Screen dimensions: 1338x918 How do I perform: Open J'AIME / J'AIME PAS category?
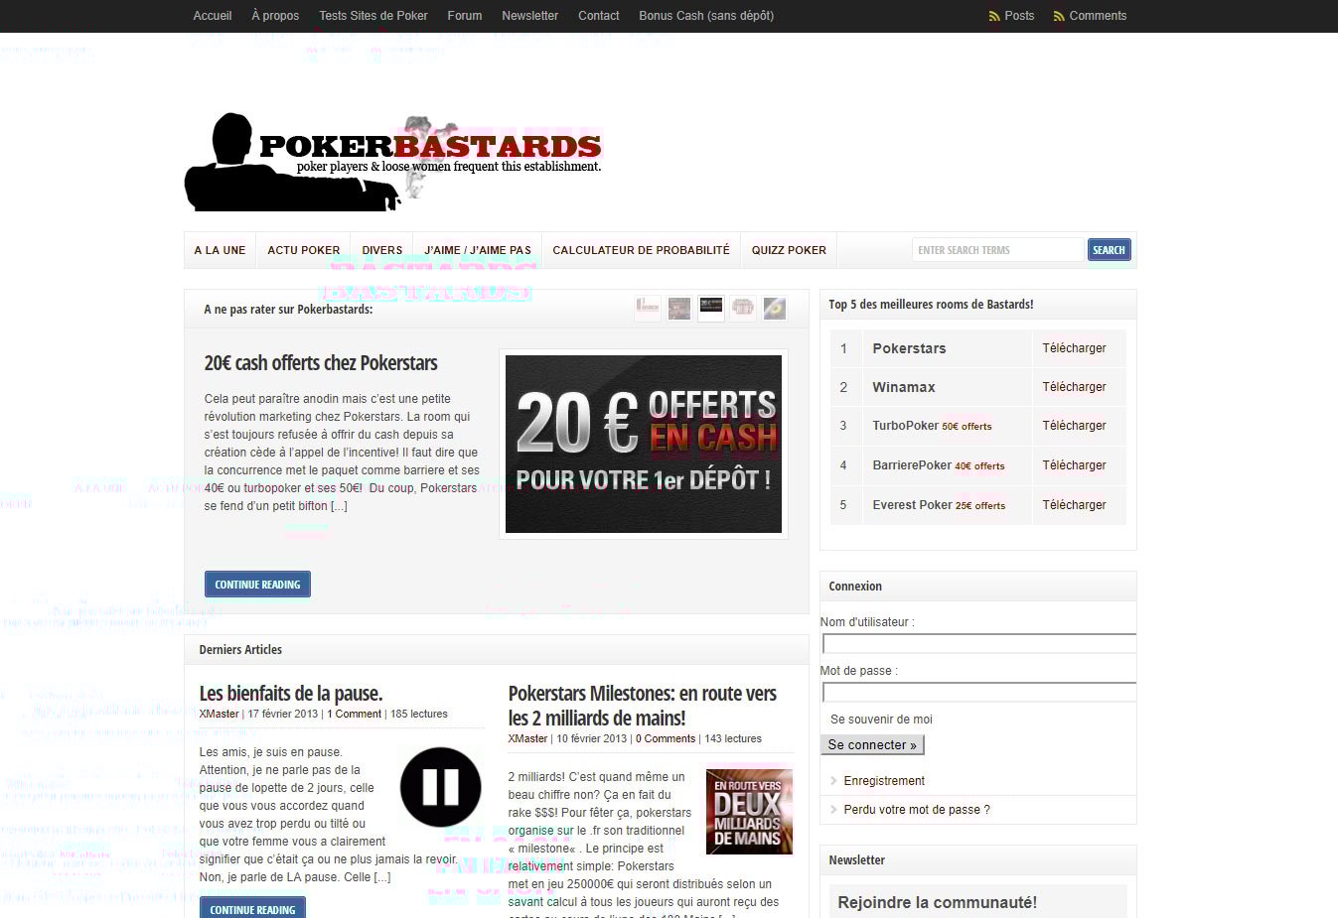click(x=478, y=250)
